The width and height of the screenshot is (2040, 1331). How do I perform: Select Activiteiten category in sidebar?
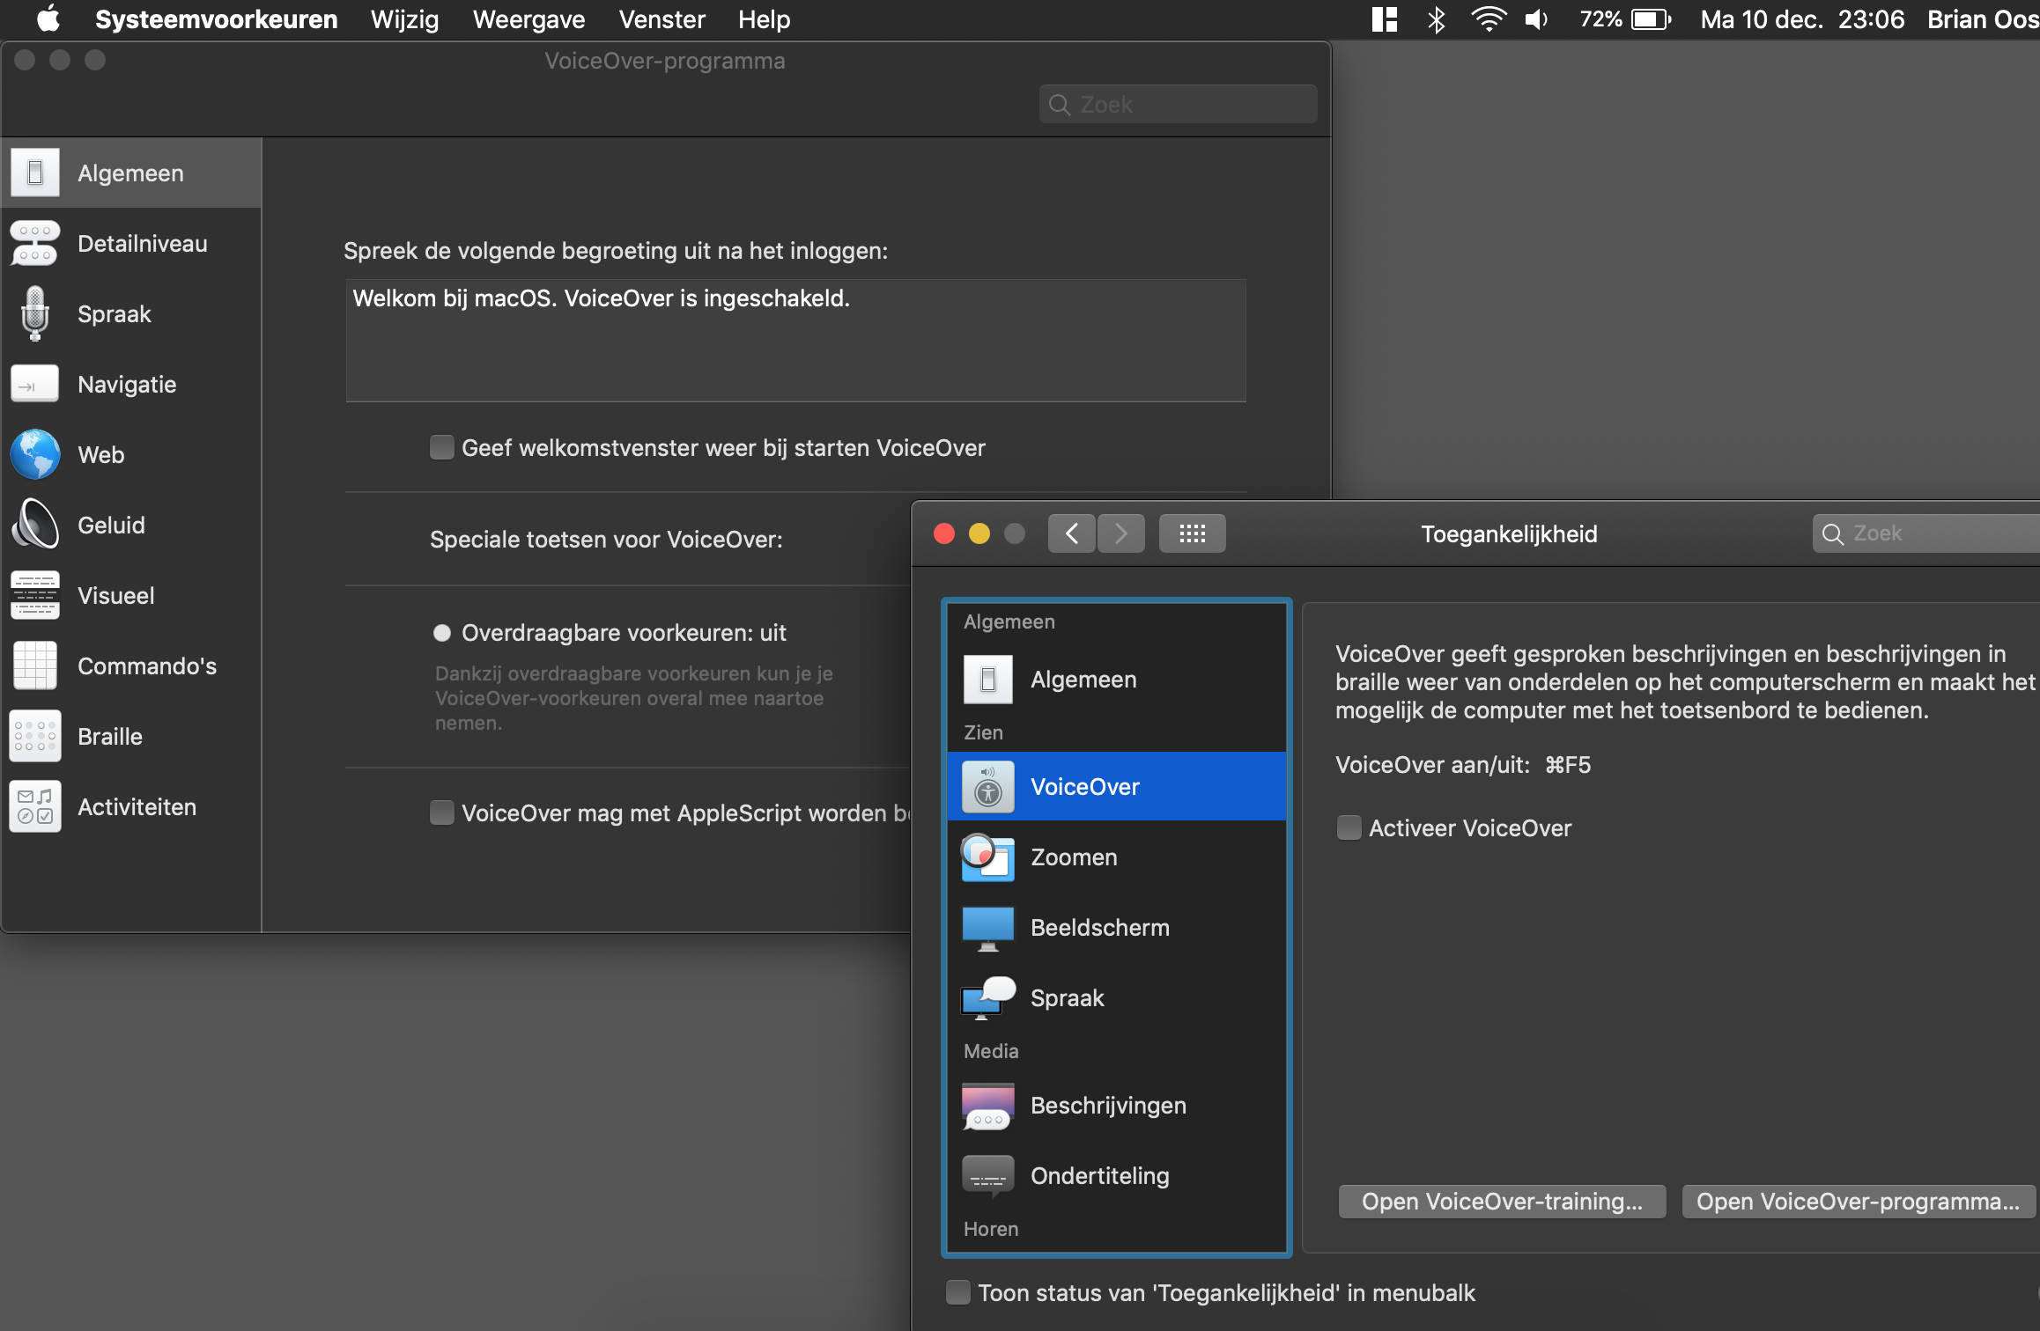(x=130, y=806)
